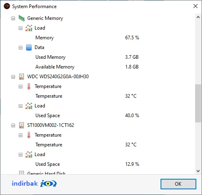Screen dimensions: 202x195
Task: Select the Used Memory row
Action: point(87,57)
